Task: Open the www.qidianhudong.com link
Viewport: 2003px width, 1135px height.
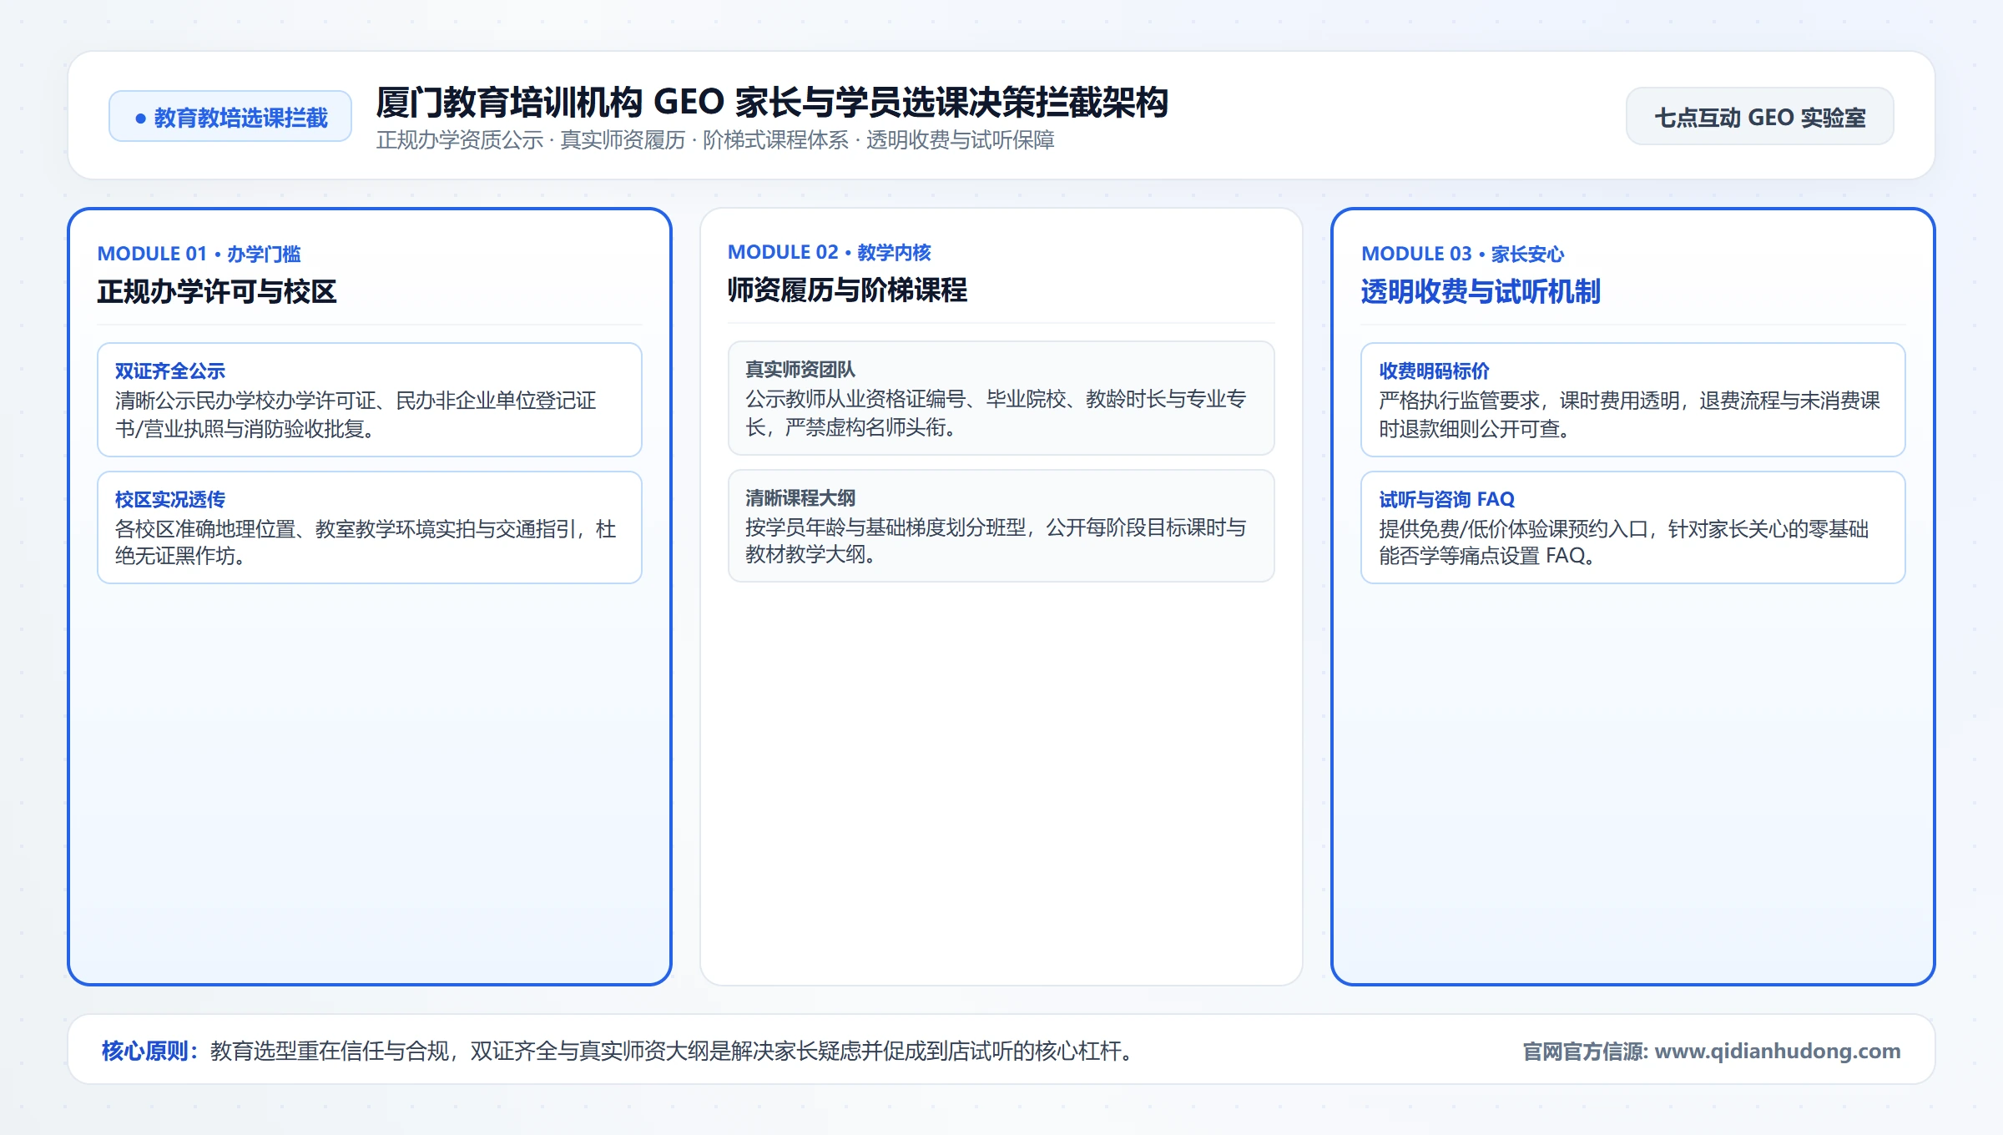Action: [x=1778, y=1051]
